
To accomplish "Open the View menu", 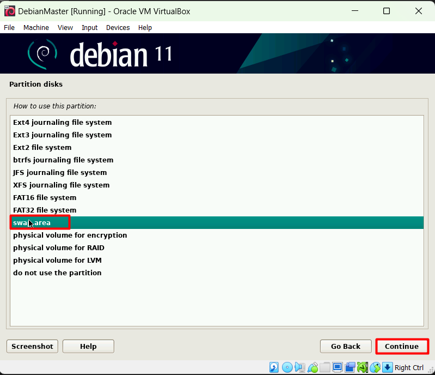I will pos(65,27).
